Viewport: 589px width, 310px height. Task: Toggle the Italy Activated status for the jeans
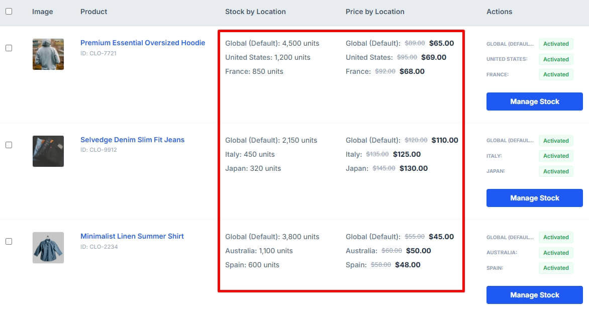[x=555, y=156]
